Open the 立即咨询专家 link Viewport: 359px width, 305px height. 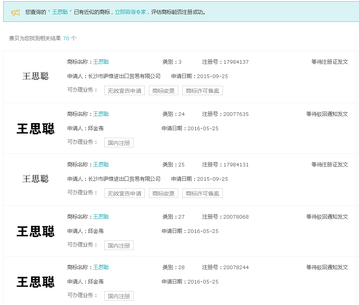pyautogui.click(x=130, y=12)
